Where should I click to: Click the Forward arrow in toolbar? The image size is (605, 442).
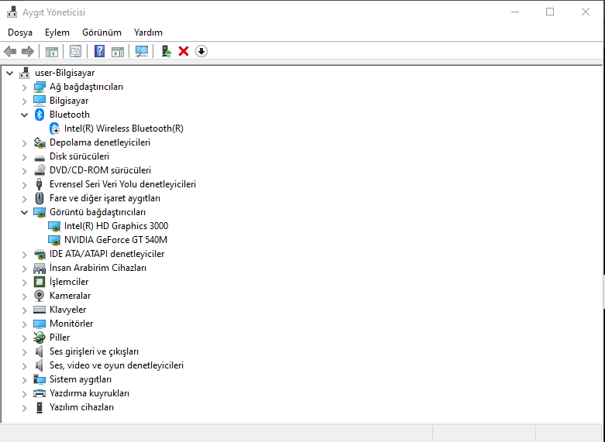pos(28,51)
